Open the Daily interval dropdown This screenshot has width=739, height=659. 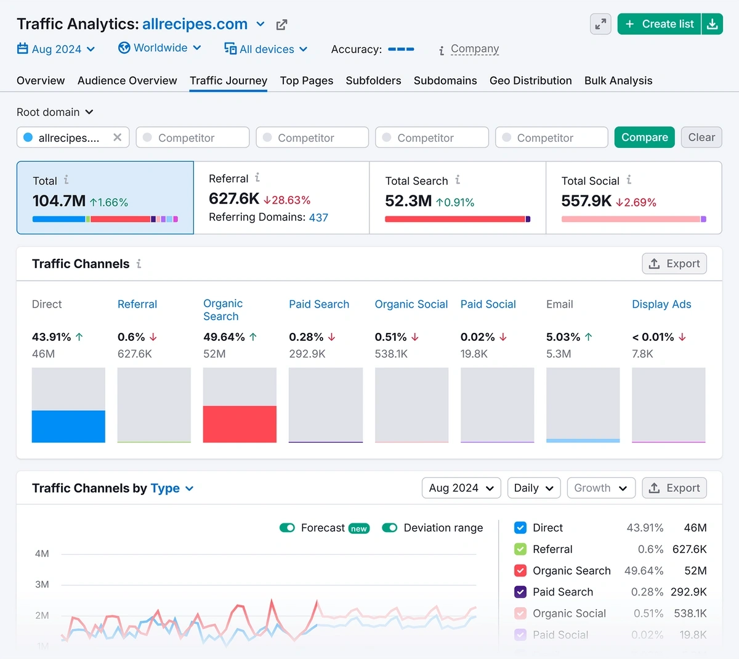(x=534, y=488)
